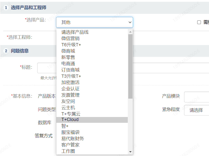Image resolution: width=209 pixels, height=156 pixels.
Task: Choose 友空间 from the list
Action: 92,101
